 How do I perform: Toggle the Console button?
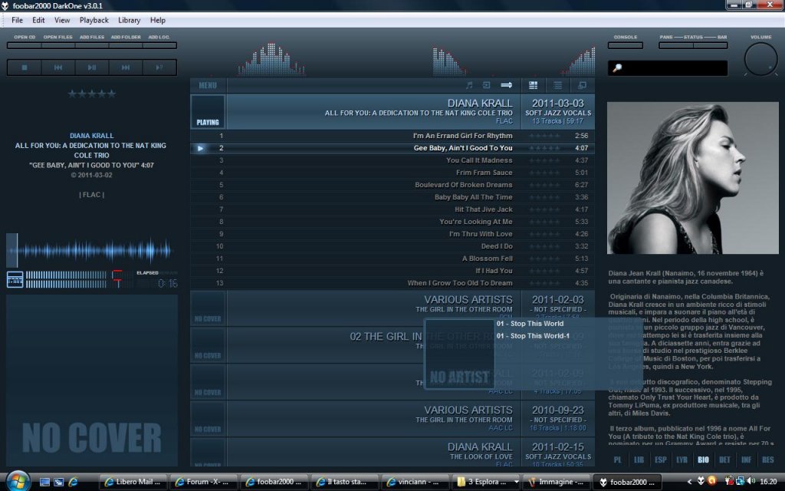pyautogui.click(x=626, y=45)
